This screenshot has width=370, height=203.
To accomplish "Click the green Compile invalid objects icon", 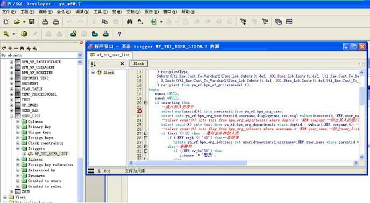I will click(95, 34).
